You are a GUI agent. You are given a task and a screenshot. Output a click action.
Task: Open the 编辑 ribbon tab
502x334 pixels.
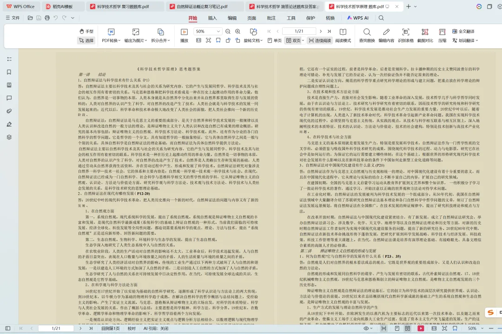pos(232,18)
